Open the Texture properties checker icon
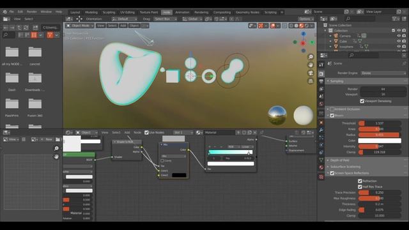Image resolution: width=409 pixels, height=230 pixels. (x=321, y=177)
